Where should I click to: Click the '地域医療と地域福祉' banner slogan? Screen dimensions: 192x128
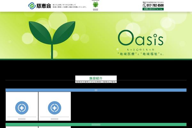coord(140,54)
